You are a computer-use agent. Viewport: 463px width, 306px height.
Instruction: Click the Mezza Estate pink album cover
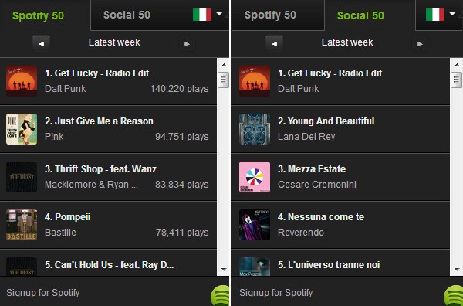point(255,177)
